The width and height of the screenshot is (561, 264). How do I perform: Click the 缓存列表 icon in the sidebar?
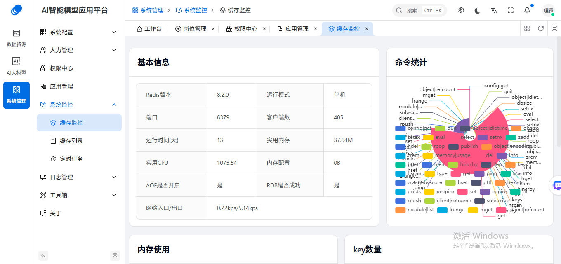point(53,141)
